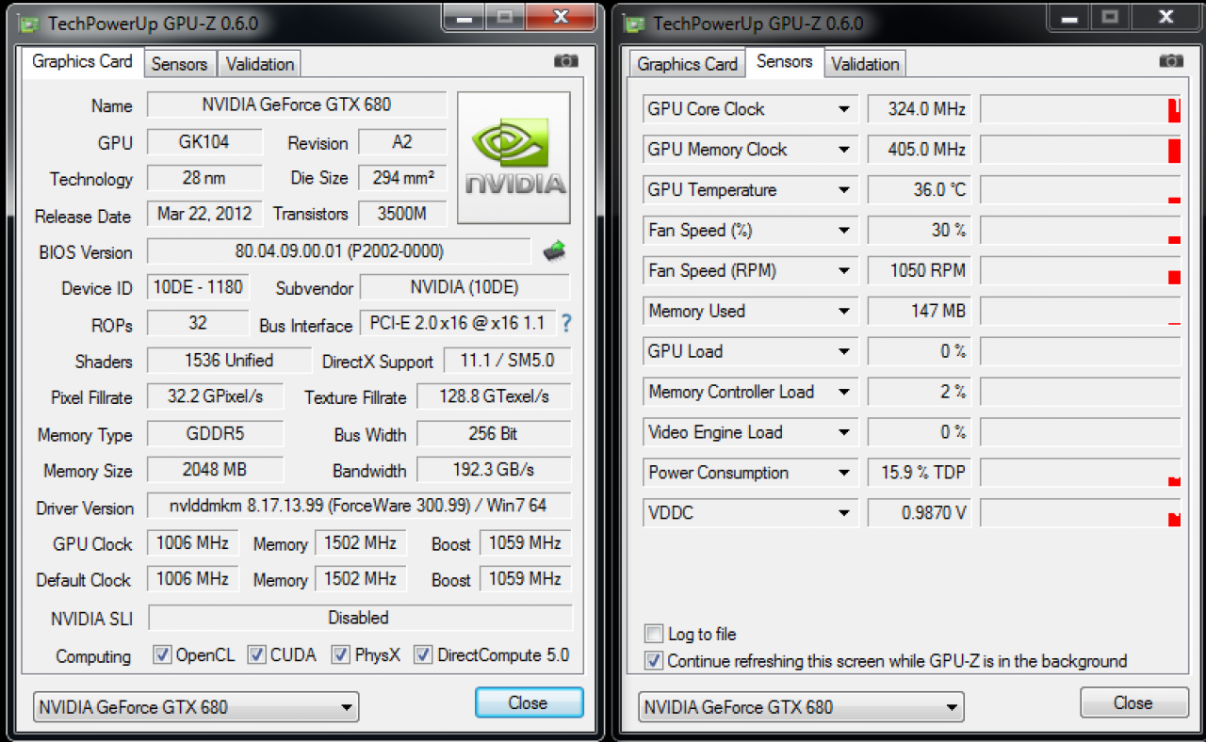
Task: Click the 36.0 °C temperature reading
Action: click(x=920, y=190)
